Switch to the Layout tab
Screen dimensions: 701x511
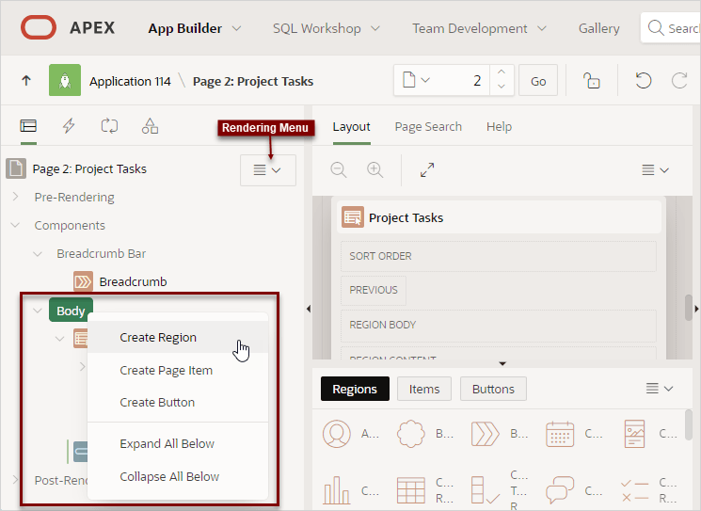[351, 126]
